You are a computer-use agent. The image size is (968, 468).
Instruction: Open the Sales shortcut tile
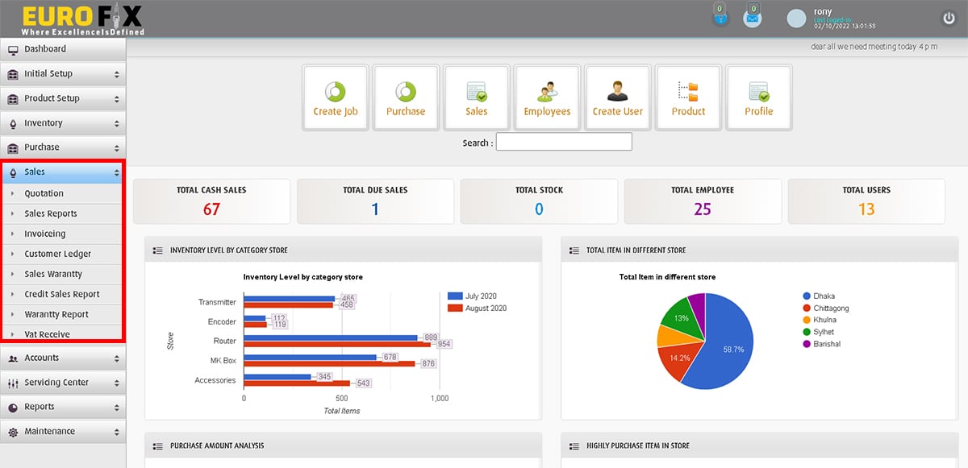[476, 97]
